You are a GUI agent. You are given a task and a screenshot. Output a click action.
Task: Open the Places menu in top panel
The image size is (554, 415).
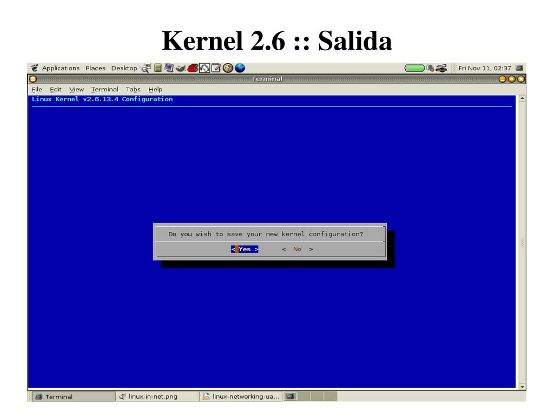click(x=95, y=68)
